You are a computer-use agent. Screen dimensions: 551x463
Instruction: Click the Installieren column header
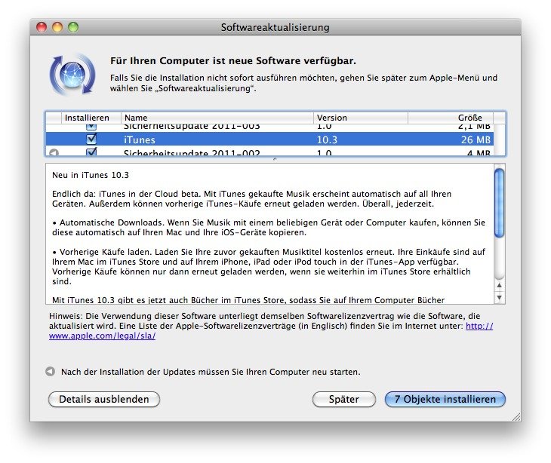[x=91, y=118]
